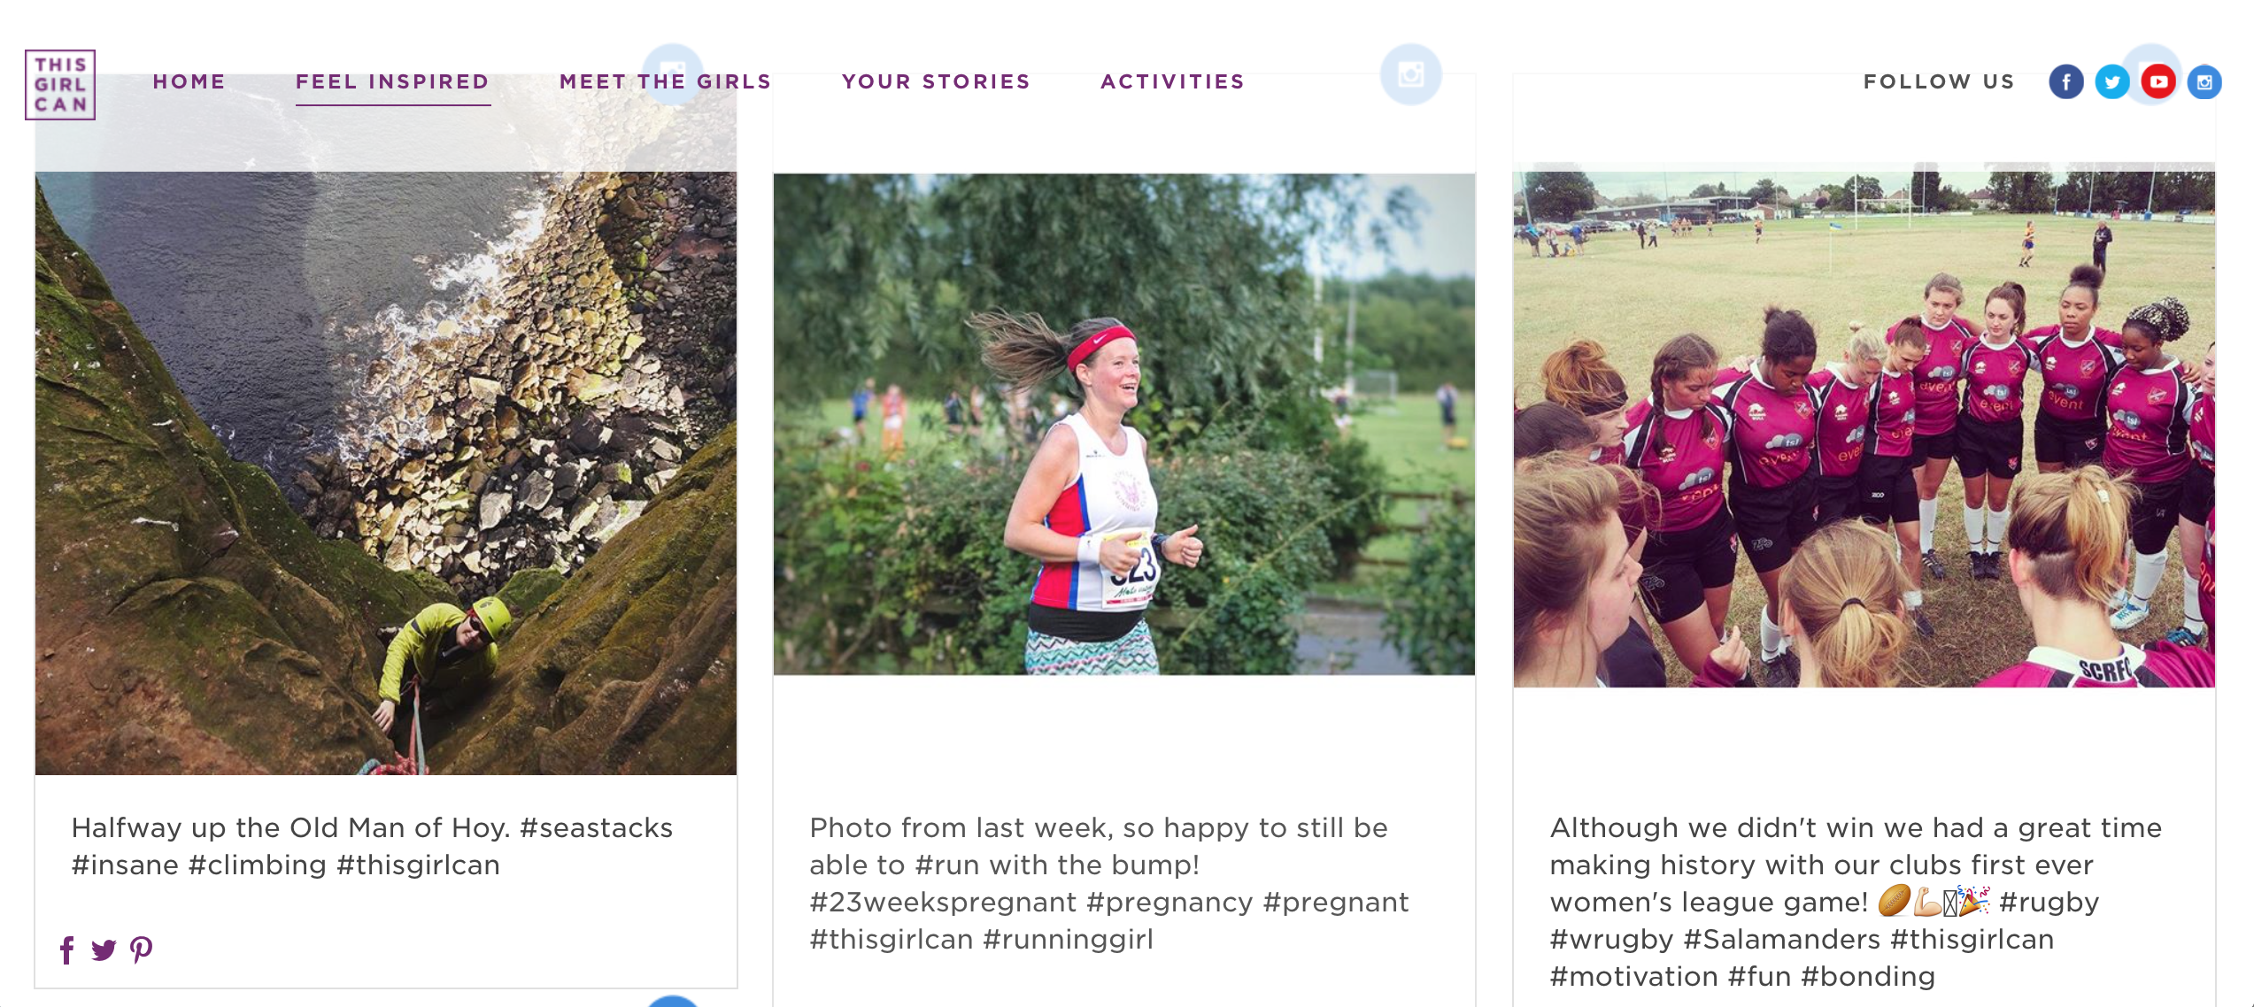Open the YouTube follow icon in header
Viewport: 2254px width, 1007px height.
pos(2158,82)
